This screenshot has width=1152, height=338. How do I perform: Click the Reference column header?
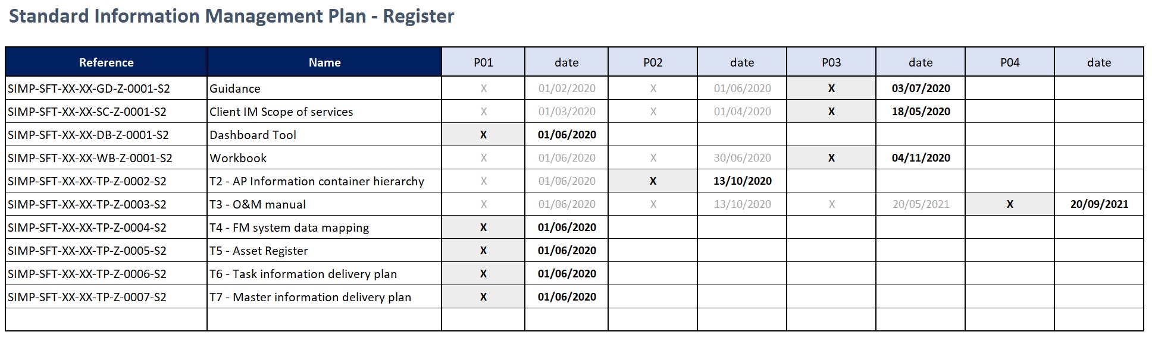click(x=106, y=62)
